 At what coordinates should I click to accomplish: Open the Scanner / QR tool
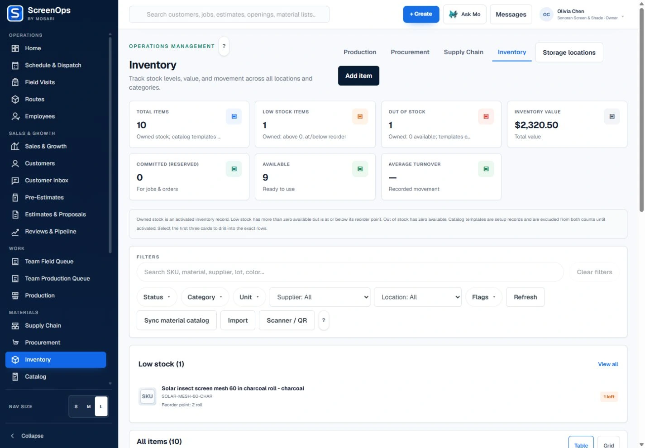tap(287, 320)
